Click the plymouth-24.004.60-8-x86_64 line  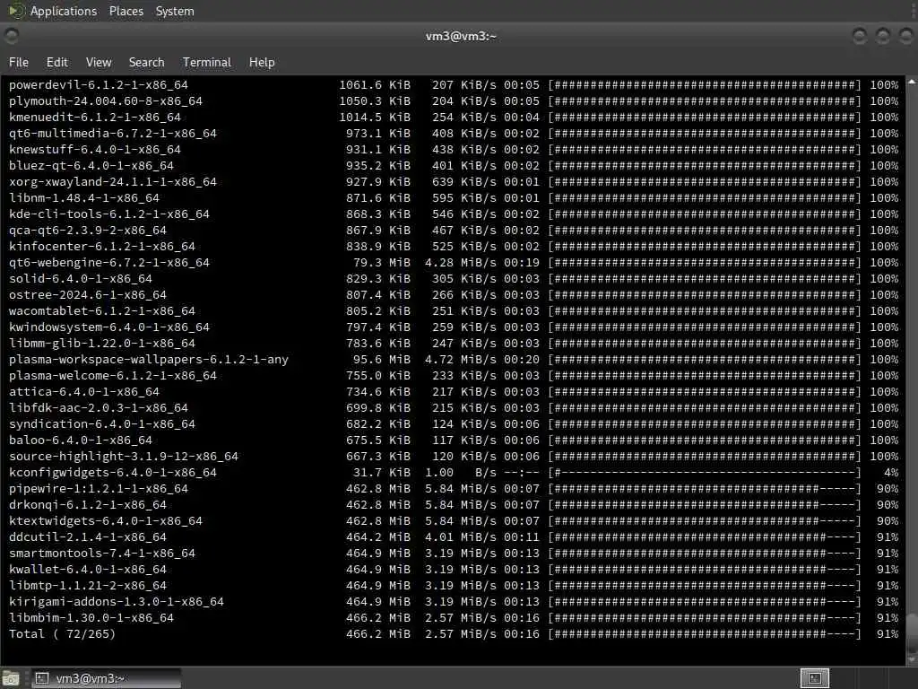(x=454, y=100)
